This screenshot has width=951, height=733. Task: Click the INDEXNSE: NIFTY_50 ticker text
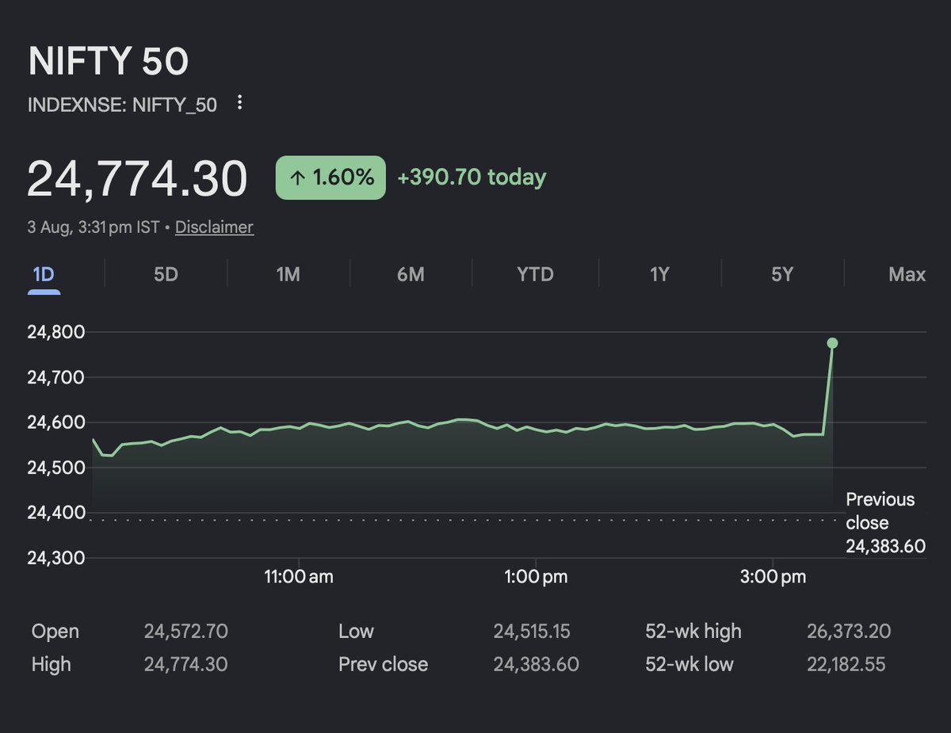click(122, 105)
